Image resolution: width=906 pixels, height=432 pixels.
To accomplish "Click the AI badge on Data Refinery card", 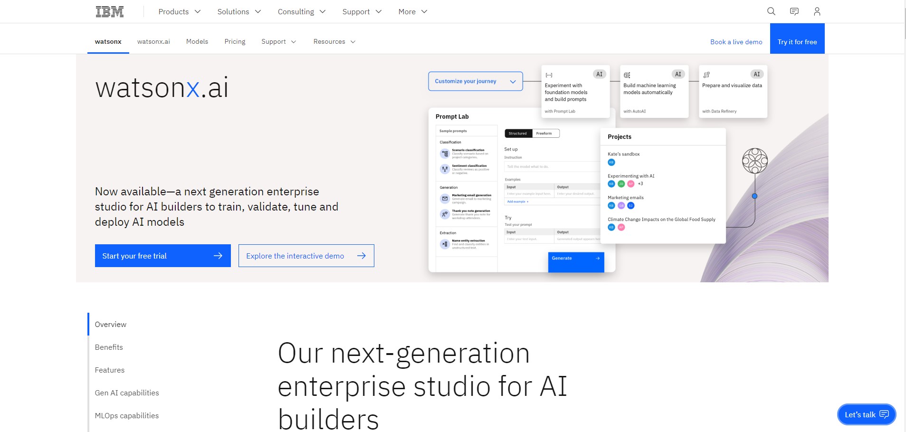I will (757, 74).
